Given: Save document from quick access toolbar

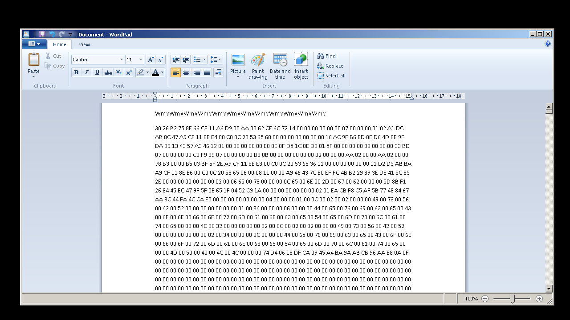Looking at the screenshot, I should coord(42,34).
